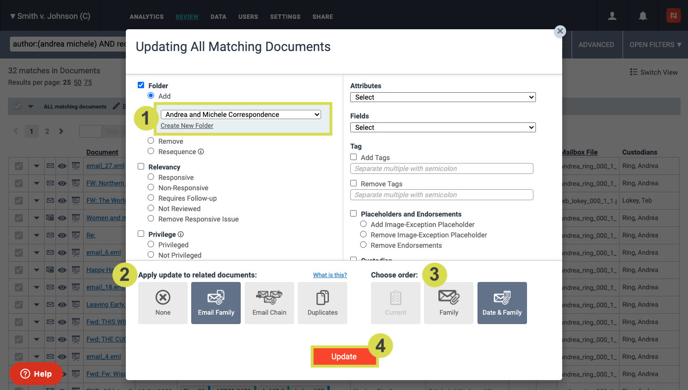Viewport: 688px width, 390px height.
Task: Go to results page 2
Action: tap(47, 131)
